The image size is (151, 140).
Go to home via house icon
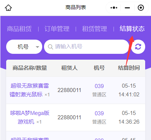coord(8,8)
